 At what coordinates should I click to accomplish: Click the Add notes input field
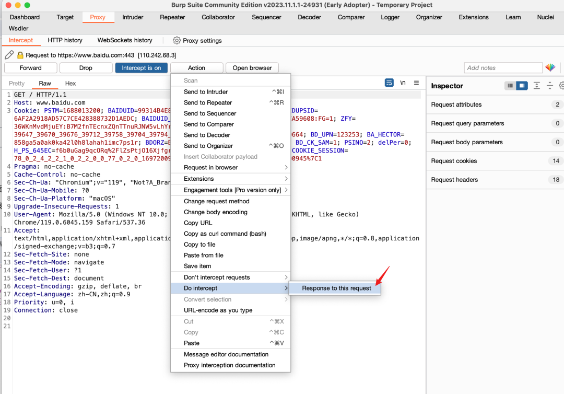[503, 67]
